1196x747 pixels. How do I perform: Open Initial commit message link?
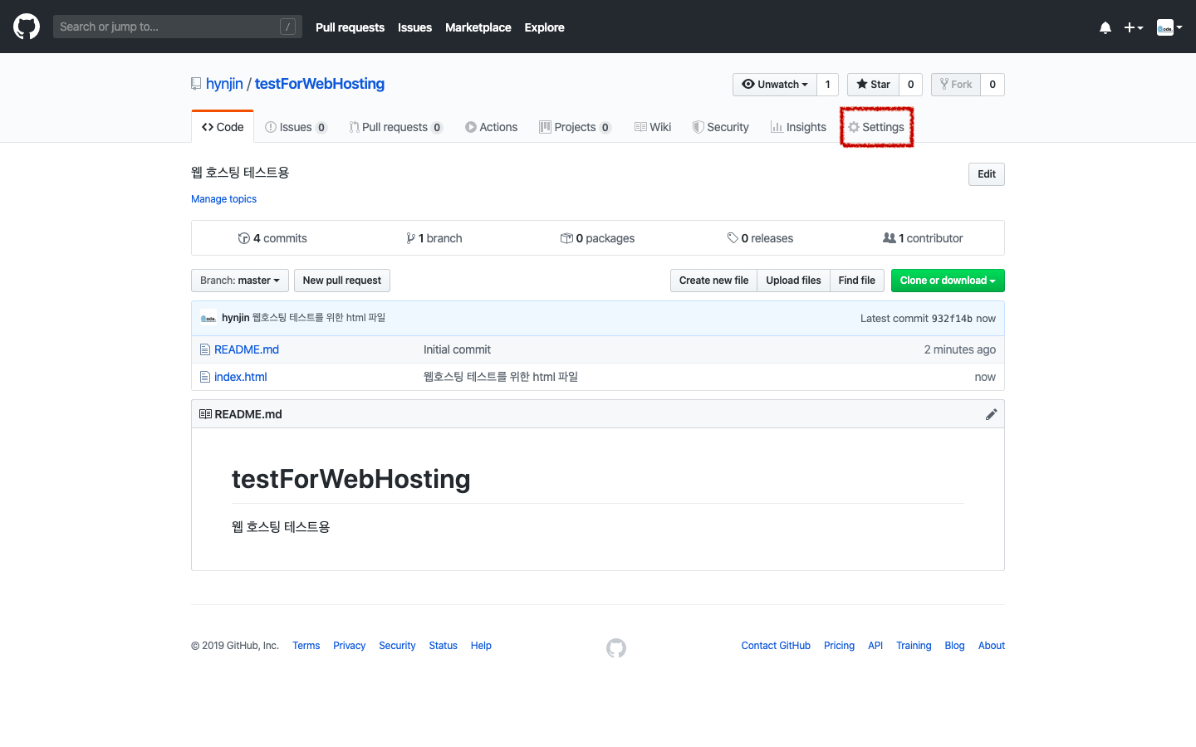(x=457, y=349)
